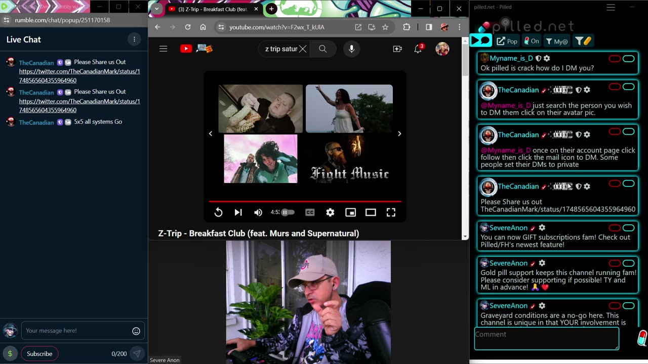This screenshot has width=648, height=364.
Task: Open YouTube notifications bell
Action: (x=418, y=49)
